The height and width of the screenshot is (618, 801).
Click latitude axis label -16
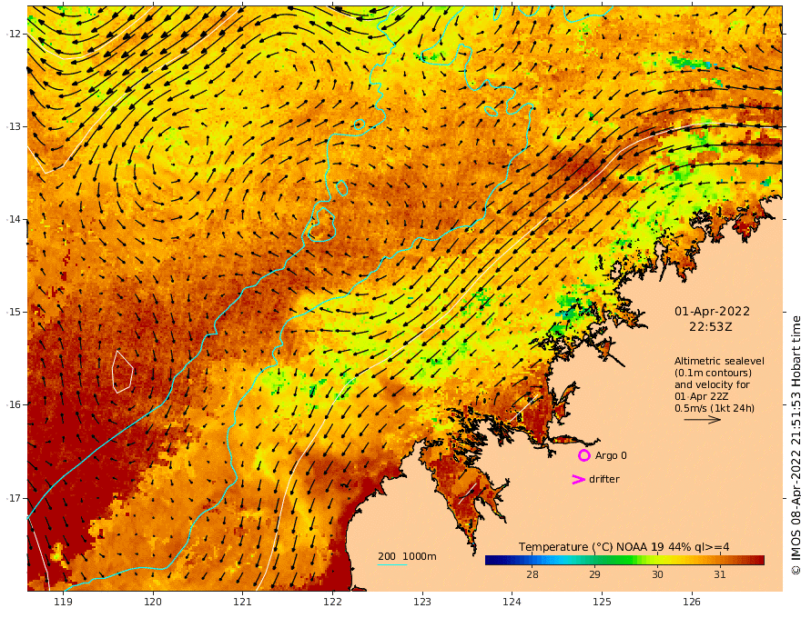point(14,404)
